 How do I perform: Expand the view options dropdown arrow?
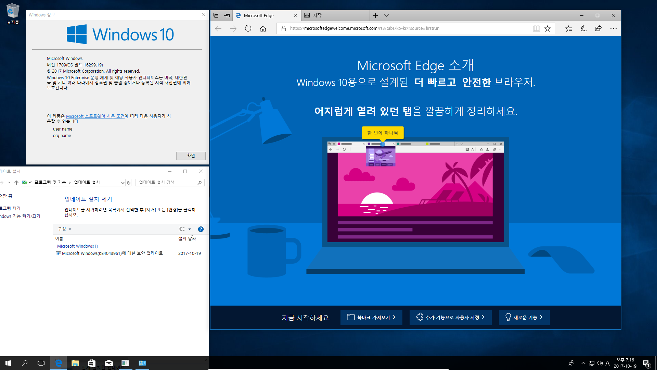[x=190, y=229]
